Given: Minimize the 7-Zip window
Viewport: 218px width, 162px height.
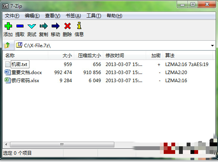Looking at the screenshot, I should (182, 5).
